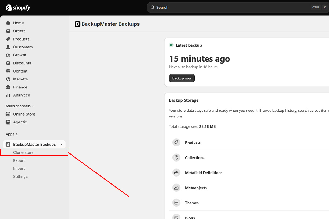Click the Agentic robot icon
The image size is (329, 219).
click(8, 122)
